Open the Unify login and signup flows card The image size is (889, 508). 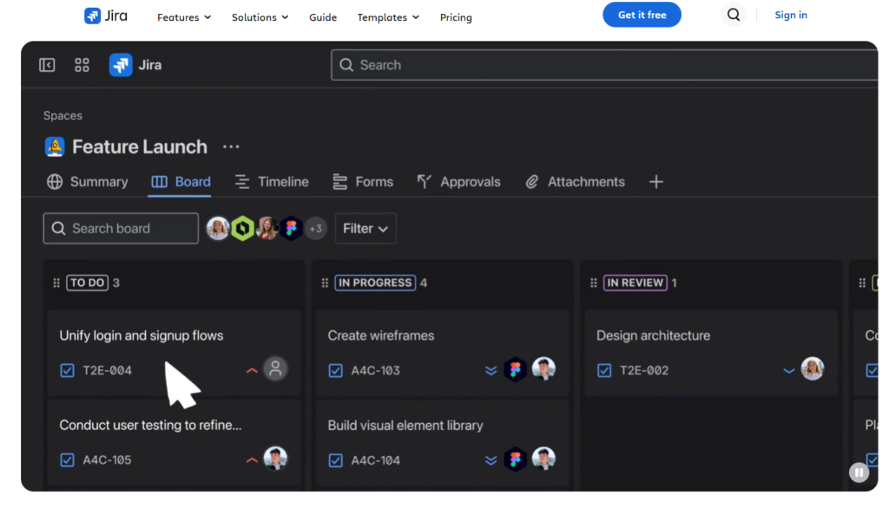pyautogui.click(x=174, y=353)
